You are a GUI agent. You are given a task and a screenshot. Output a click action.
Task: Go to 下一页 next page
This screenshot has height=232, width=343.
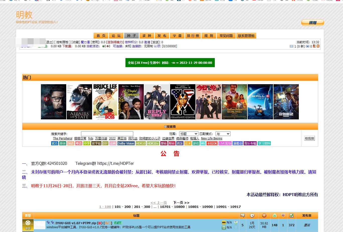(x=181, y=203)
